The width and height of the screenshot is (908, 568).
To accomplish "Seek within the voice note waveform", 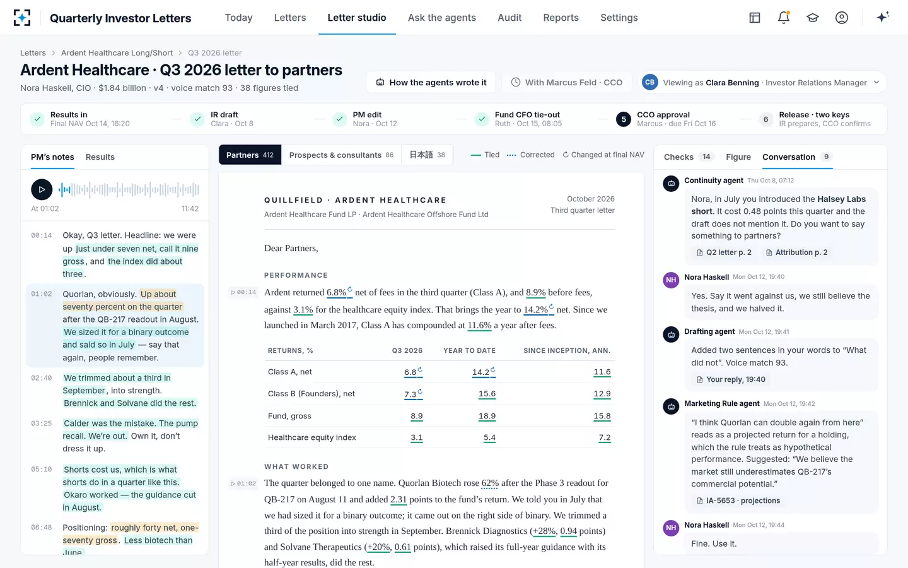I will pos(129,189).
